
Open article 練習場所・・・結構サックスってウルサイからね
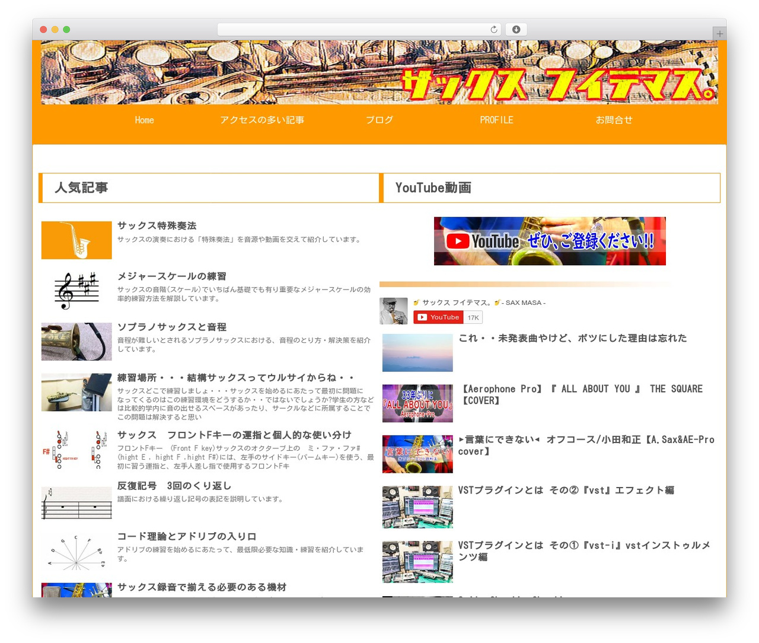pos(236,378)
